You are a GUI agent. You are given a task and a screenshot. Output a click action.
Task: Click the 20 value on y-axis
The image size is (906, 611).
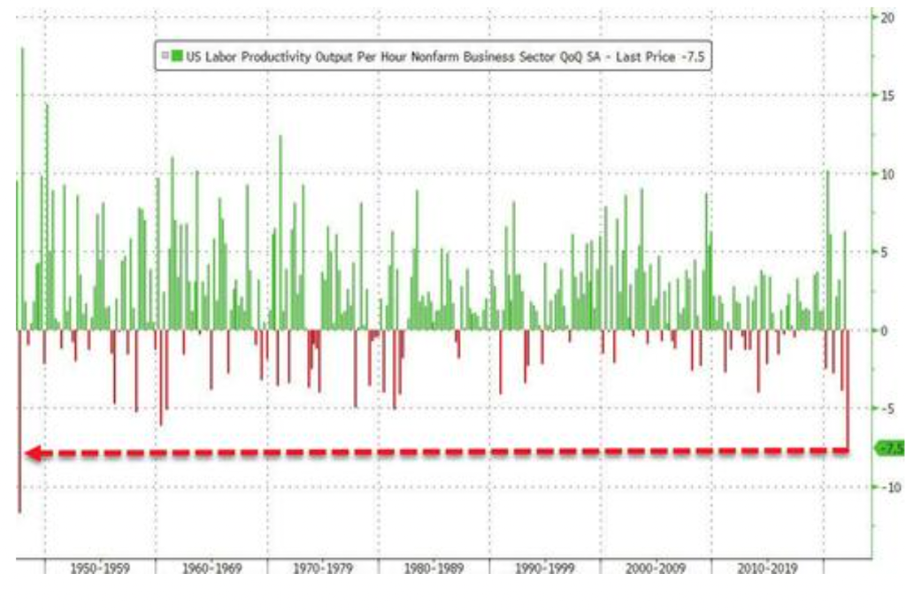[887, 18]
